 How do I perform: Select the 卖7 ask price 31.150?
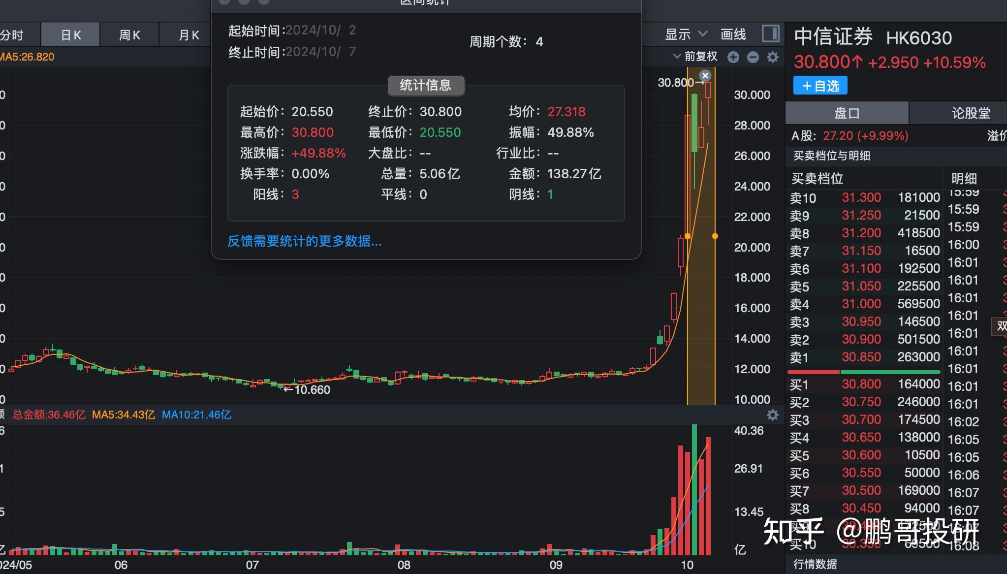click(861, 251)
